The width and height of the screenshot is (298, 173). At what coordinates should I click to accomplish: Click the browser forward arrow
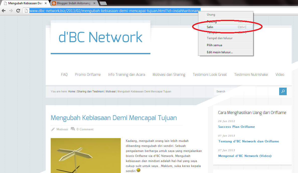(x=11, y=11)
